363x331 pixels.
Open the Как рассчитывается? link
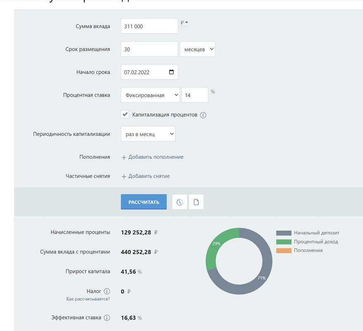point(88,299)
